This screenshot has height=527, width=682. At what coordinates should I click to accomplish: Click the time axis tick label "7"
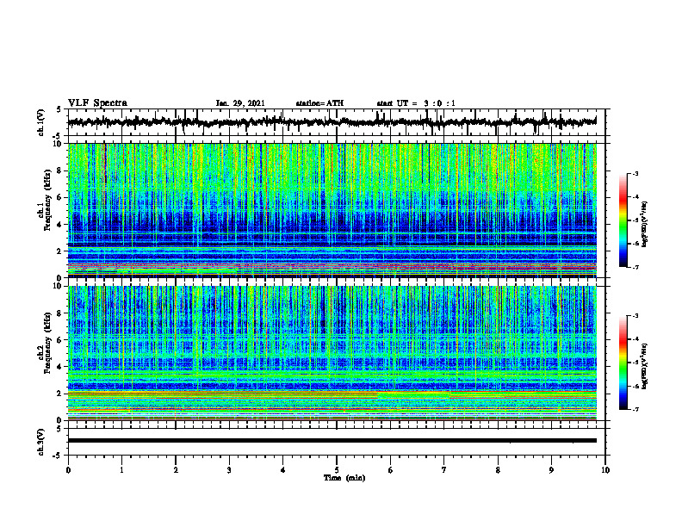(x=444, y=470)
